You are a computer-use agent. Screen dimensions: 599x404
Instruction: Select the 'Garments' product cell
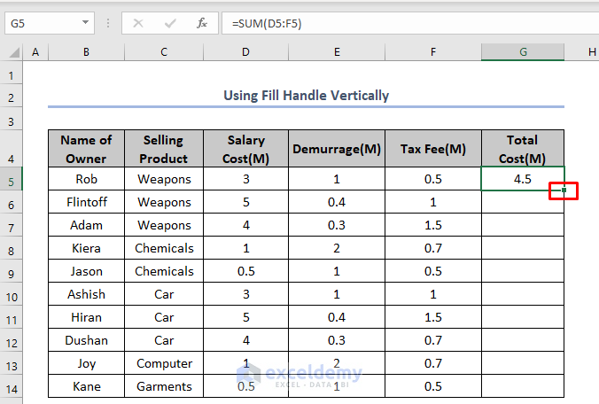[164, 386]
